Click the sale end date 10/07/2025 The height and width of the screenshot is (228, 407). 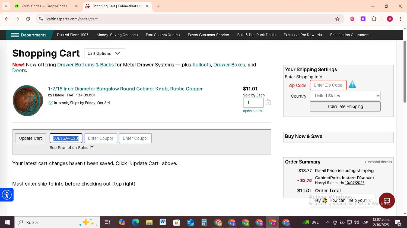point(354,183)
